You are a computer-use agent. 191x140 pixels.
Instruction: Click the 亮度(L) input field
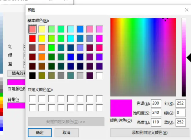pyautogui.click(x=156, y=122)
